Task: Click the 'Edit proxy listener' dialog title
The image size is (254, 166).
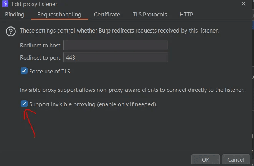Action: click(35, 4)
